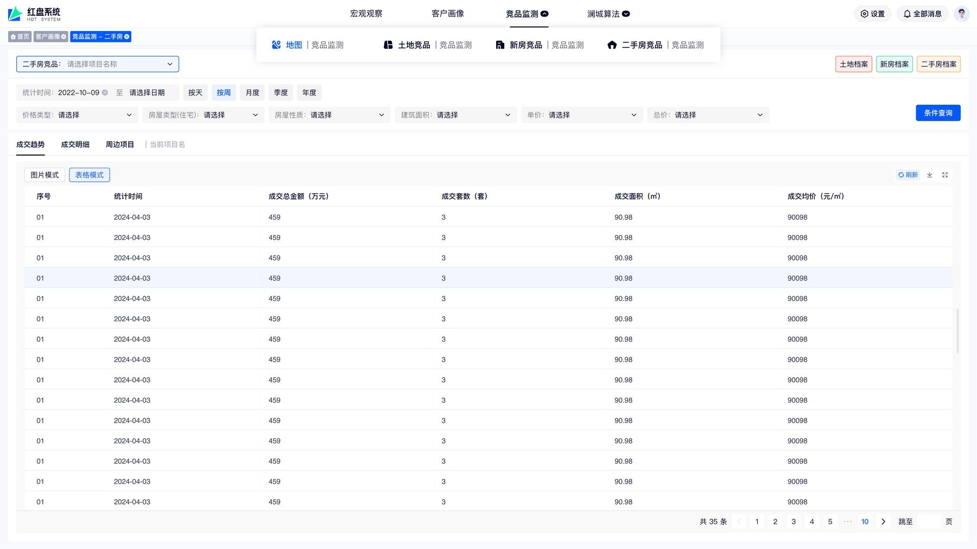The height and width of the screenshot is (549, 977).
Task: Select 年度 granularity
Action: tap(309, 93)
